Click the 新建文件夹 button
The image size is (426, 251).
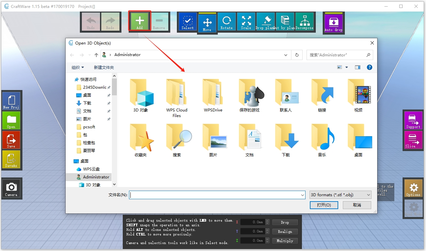point(104,67)
